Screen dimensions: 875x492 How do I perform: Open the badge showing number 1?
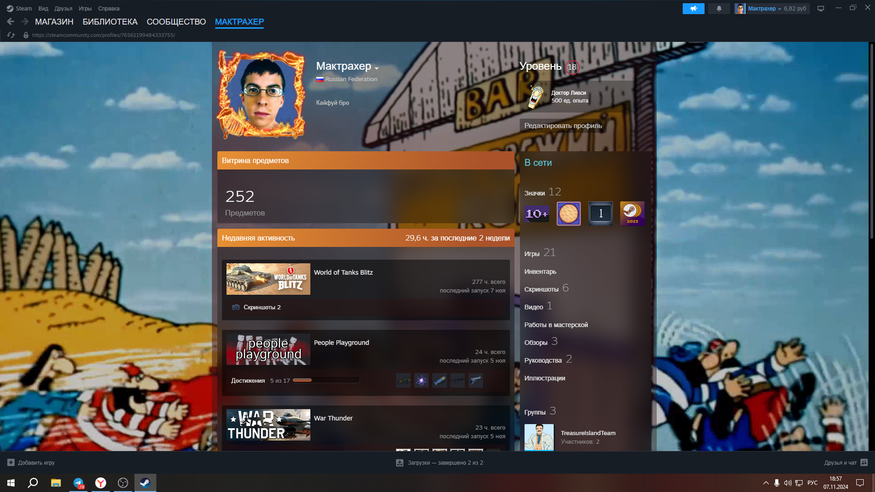(x=601, y=214)
